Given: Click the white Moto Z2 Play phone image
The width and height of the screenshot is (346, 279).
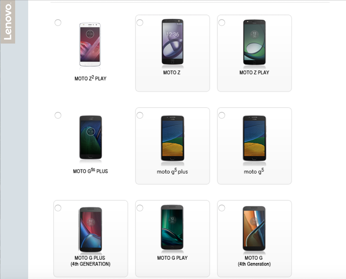Looking at the screenshot, I should (90, 44).
